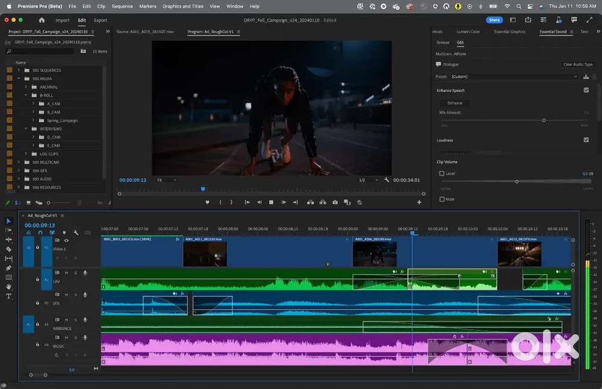Click the Clear Audio Type button
602x389 pixels.
tap(577, 64)
